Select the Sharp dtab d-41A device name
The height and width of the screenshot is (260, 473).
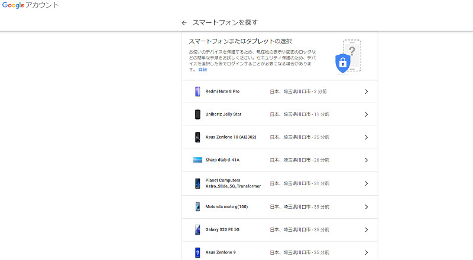(x=222, y=160)
